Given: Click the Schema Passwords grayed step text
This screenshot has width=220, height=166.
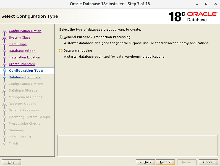Looking at the screenshot, I should (x=24, y=110).
